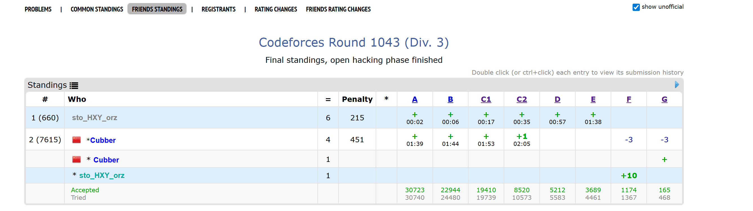The image size is (753, 211).
Task: Click the blue arrow at standings header right
Action: [677, 85]
